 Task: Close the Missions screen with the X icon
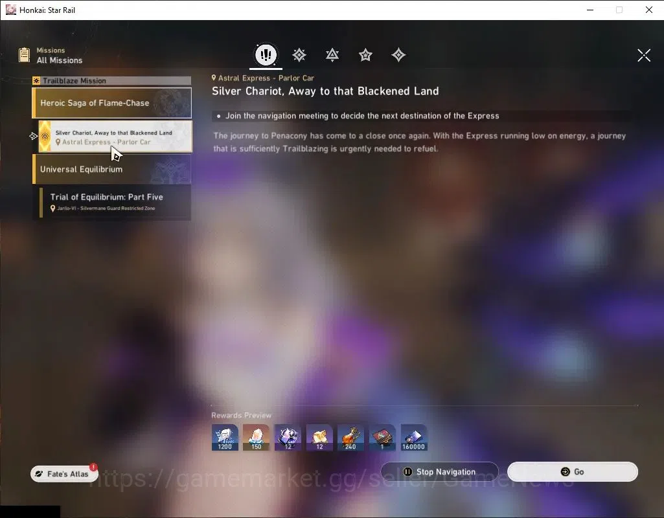(x=644, y=55)
